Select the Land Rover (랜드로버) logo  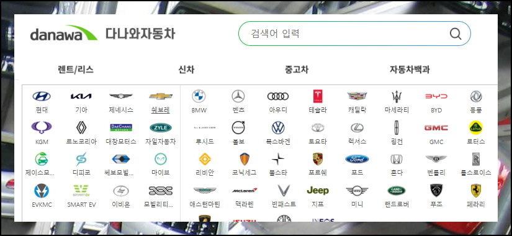click(397, 190)
